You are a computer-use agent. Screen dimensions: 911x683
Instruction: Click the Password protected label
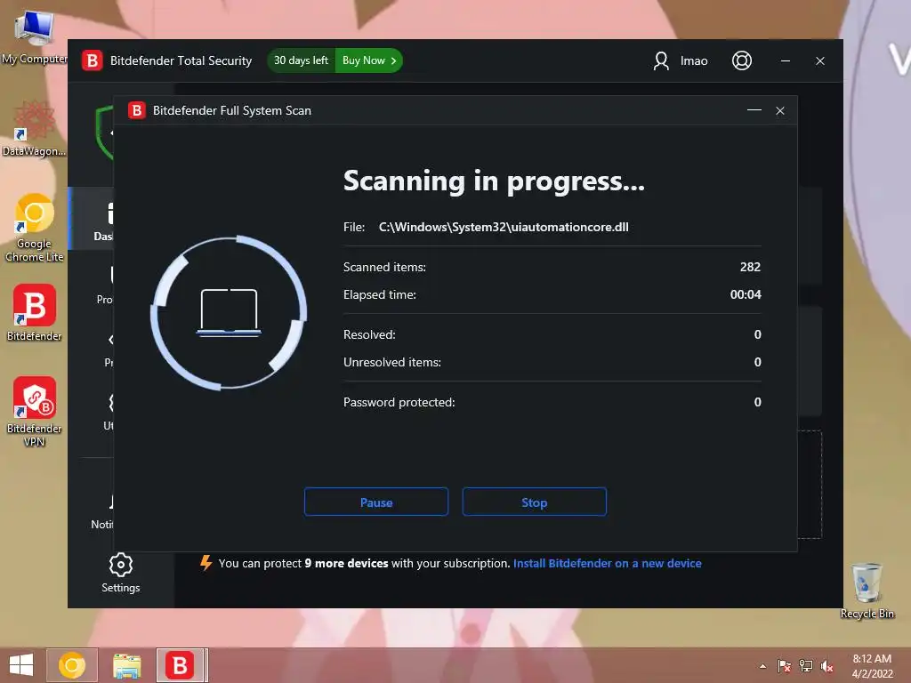(x=399, y=402)
